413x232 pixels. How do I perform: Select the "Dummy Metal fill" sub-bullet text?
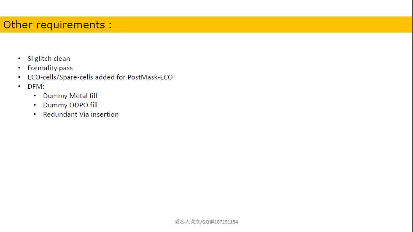click(70, 96)
